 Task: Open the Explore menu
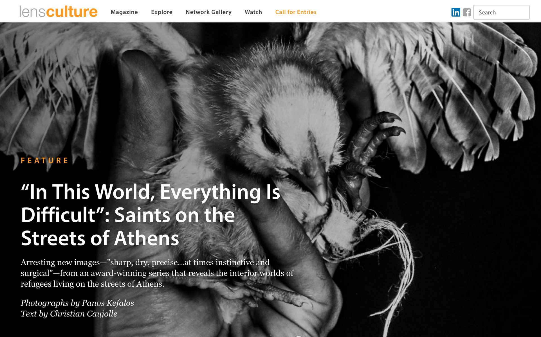pos(162,12)
